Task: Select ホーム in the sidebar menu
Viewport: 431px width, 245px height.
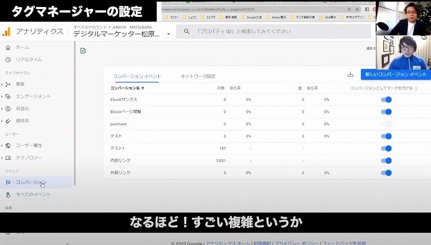Action: click(22, 47)
